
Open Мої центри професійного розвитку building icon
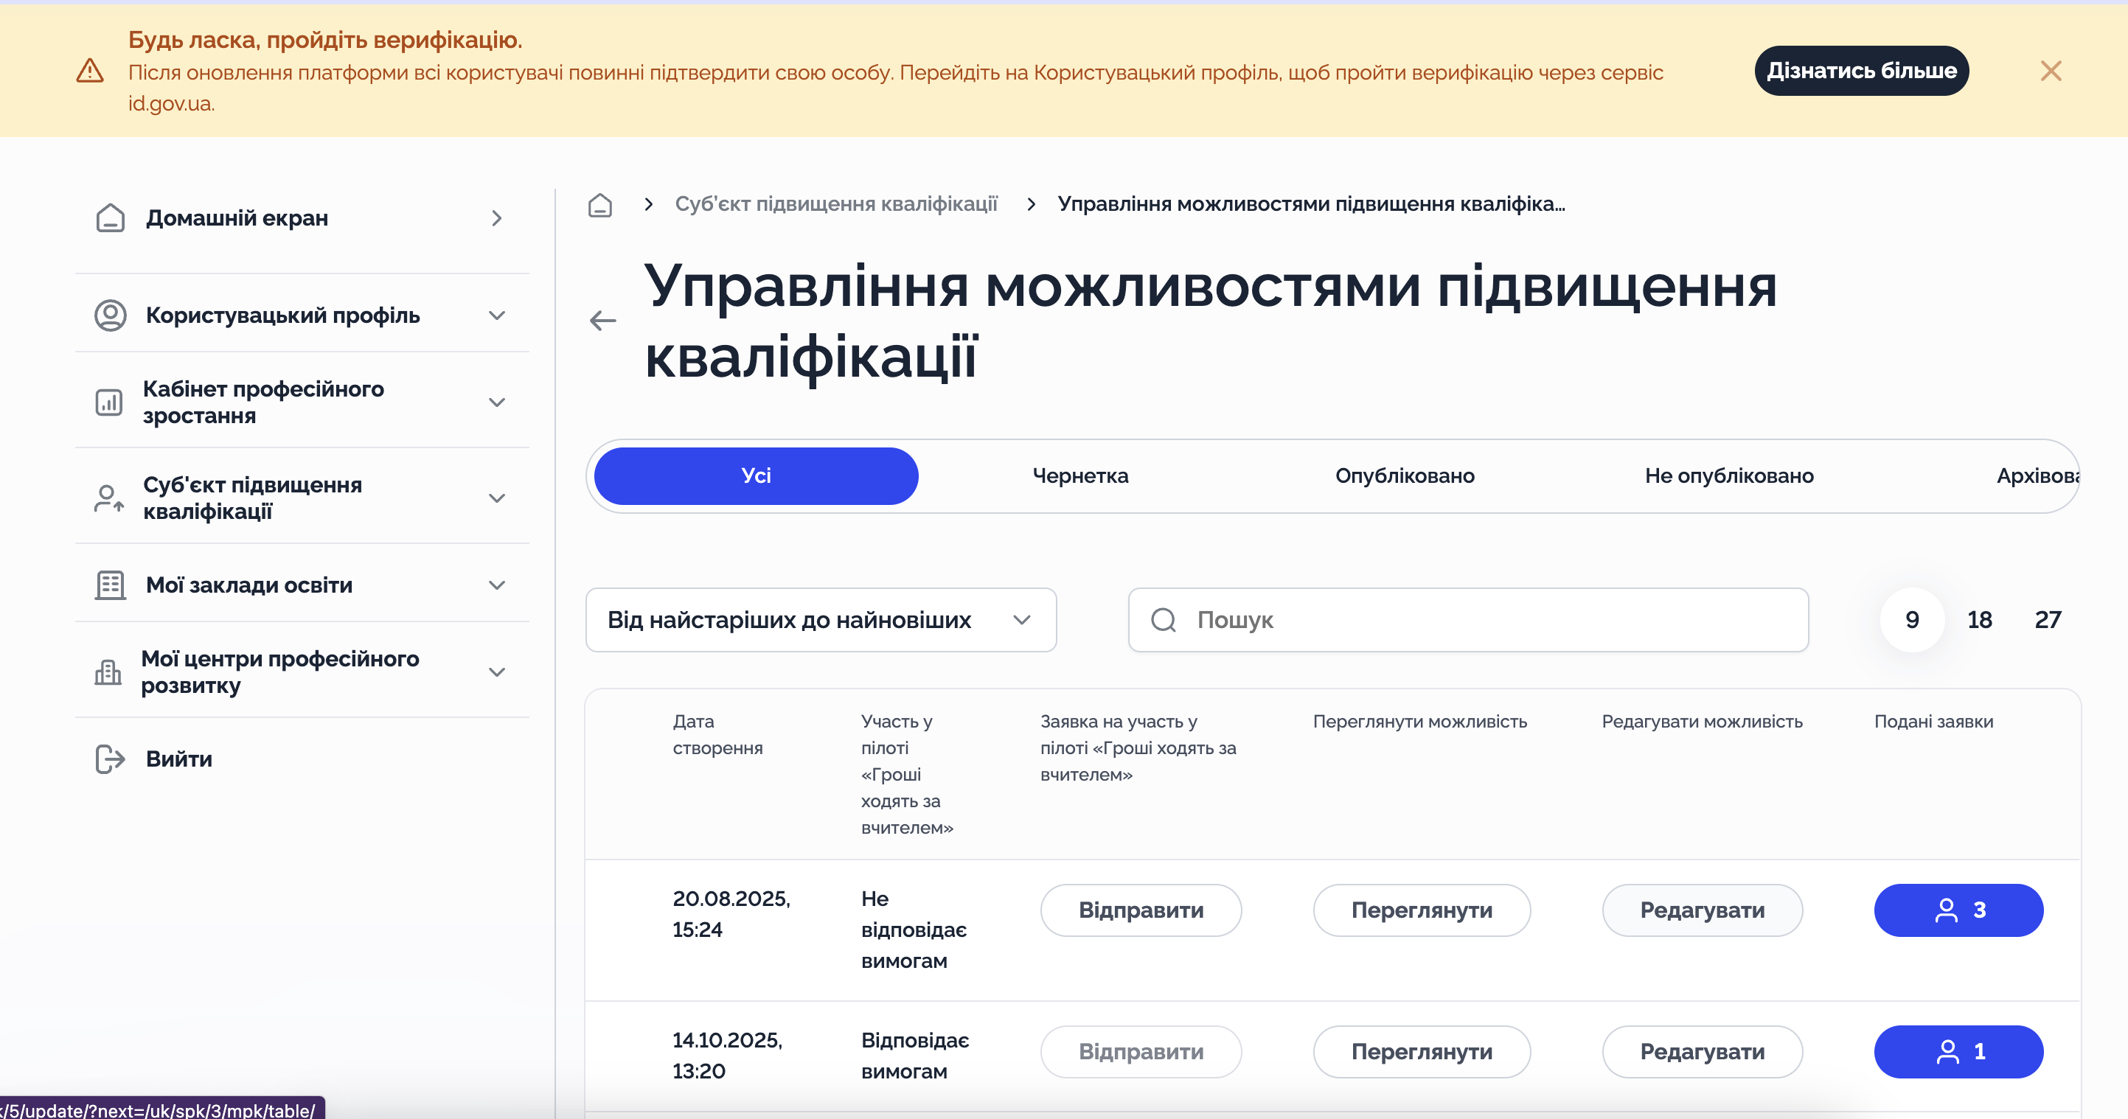[x=108, y=672]
